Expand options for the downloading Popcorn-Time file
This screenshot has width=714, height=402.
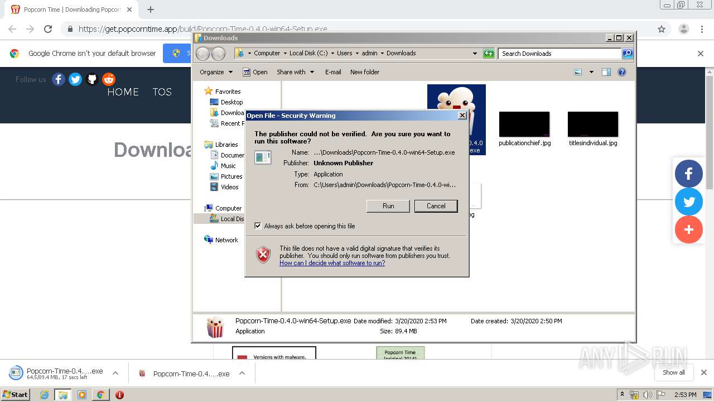[115, 374]
